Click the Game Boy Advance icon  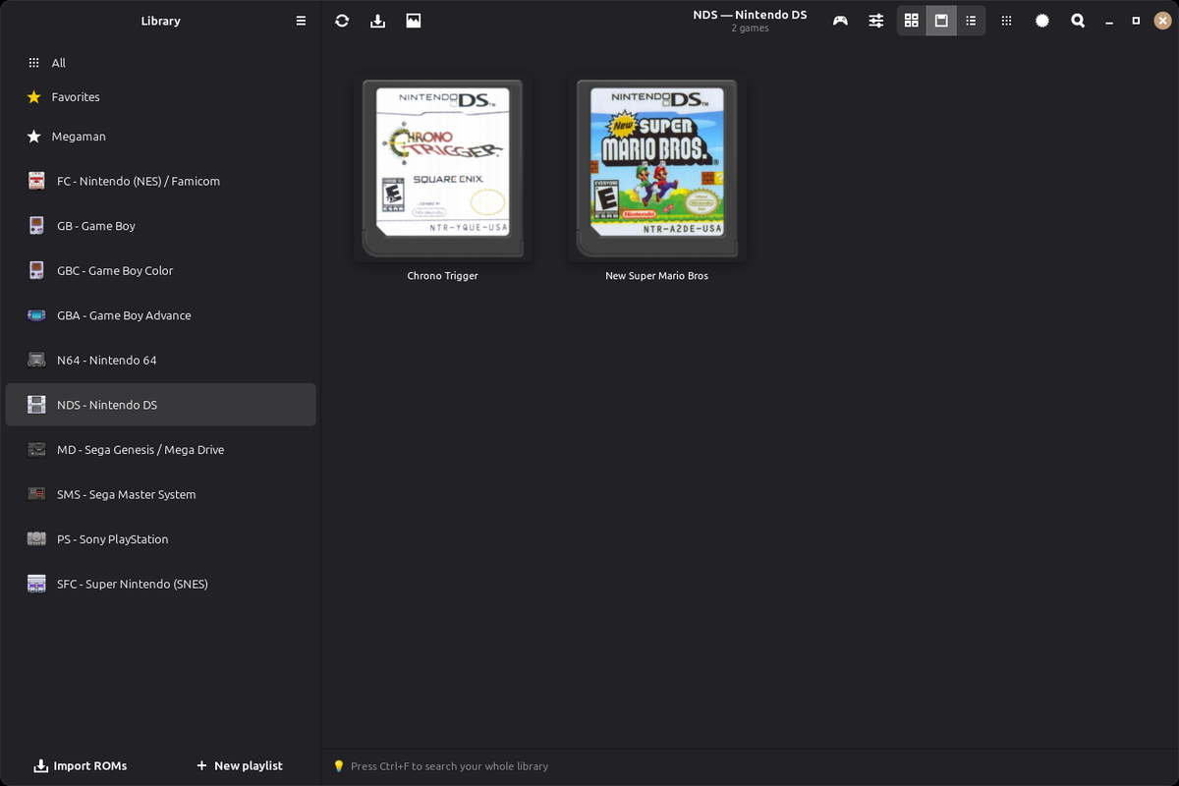coord(36,315)
